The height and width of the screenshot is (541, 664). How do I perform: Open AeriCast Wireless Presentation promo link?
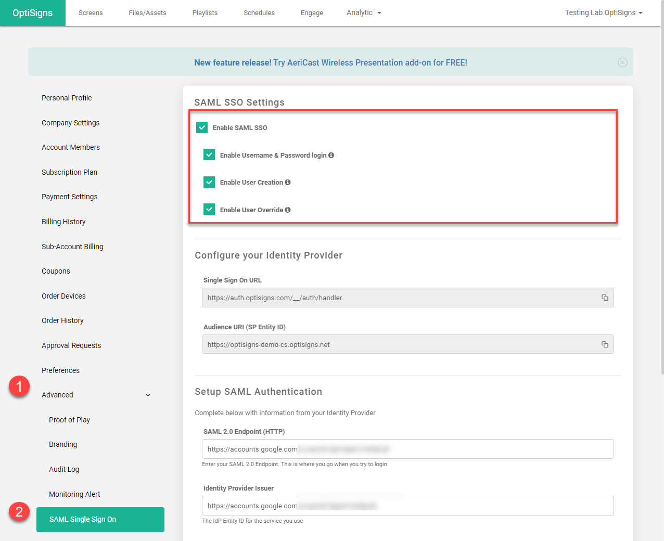[330, 62]
